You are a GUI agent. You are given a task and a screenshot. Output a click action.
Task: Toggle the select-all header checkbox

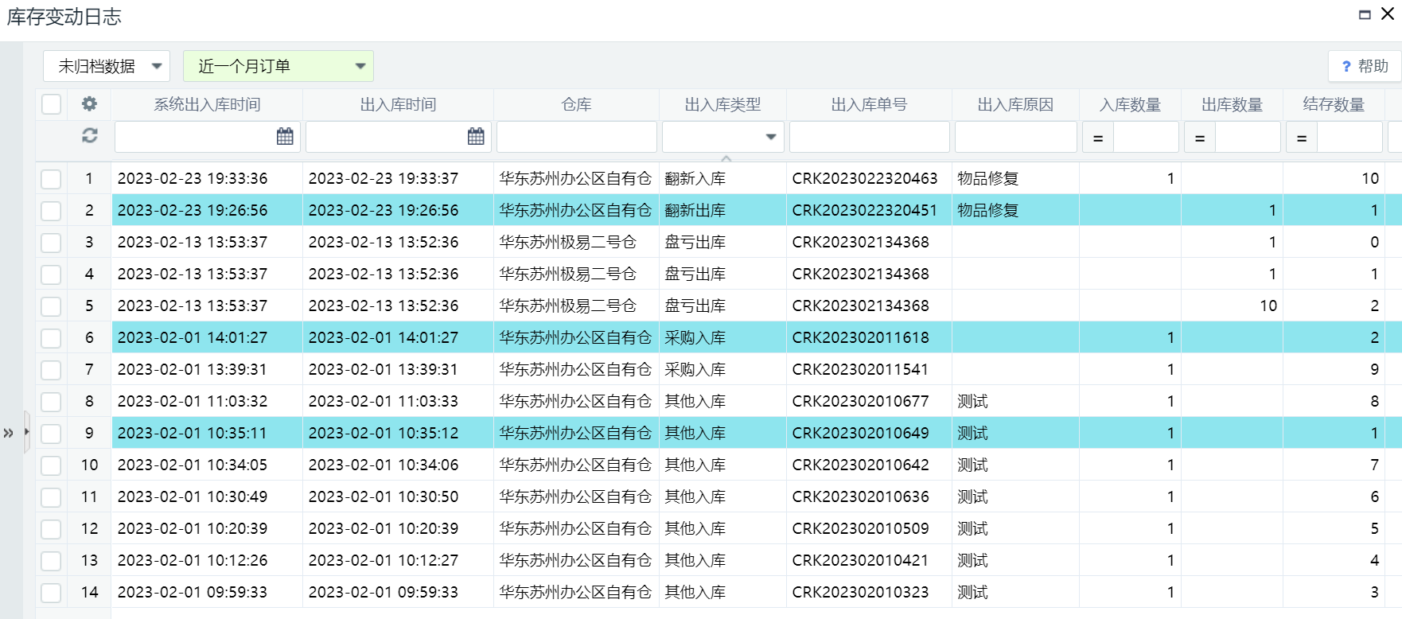pos(51,104)
